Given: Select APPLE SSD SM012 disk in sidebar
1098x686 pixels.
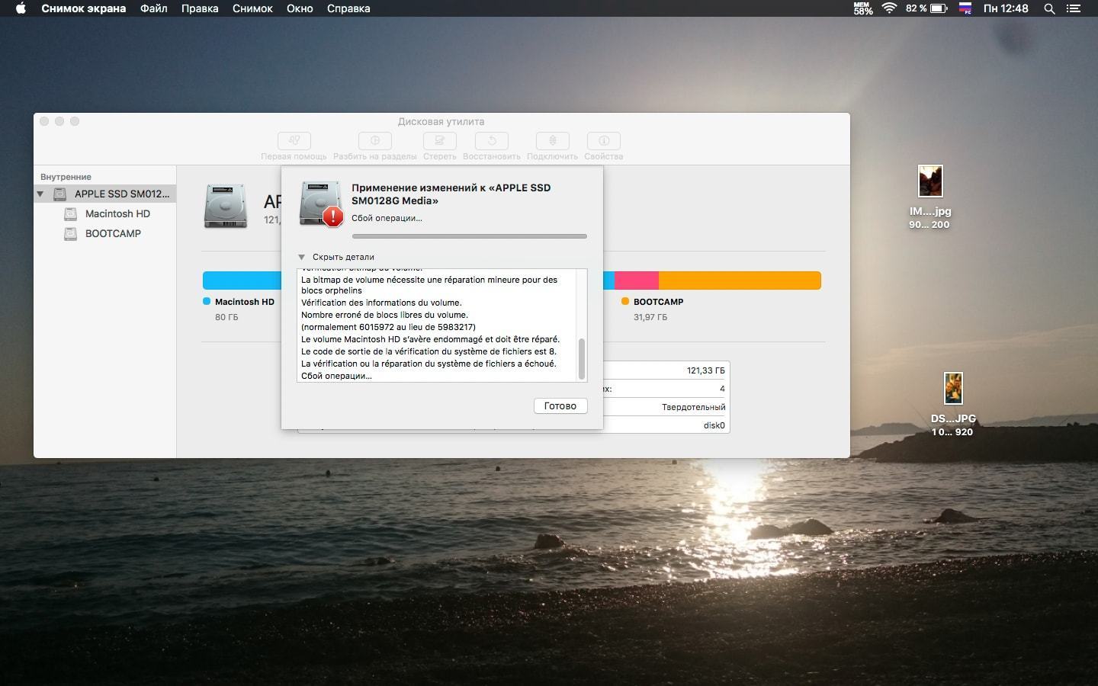Looking at the screenshot, I should [105, 194].
